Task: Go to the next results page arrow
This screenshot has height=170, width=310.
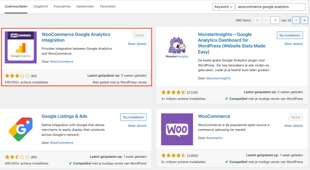Action: point(296,20)
